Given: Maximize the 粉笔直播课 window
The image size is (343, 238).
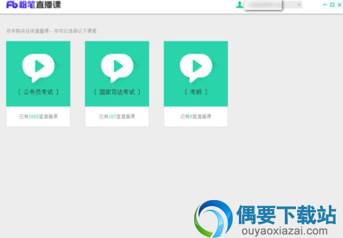Looking at the screenshot, I should 332,5.
